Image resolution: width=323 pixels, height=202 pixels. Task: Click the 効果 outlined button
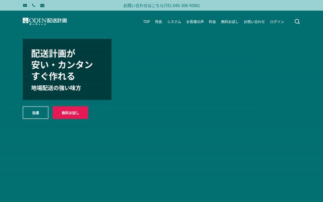36,113
